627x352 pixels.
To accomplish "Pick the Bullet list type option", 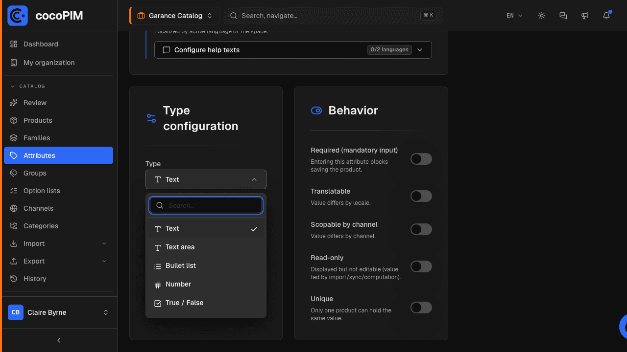I will click(x=206, y=266).
